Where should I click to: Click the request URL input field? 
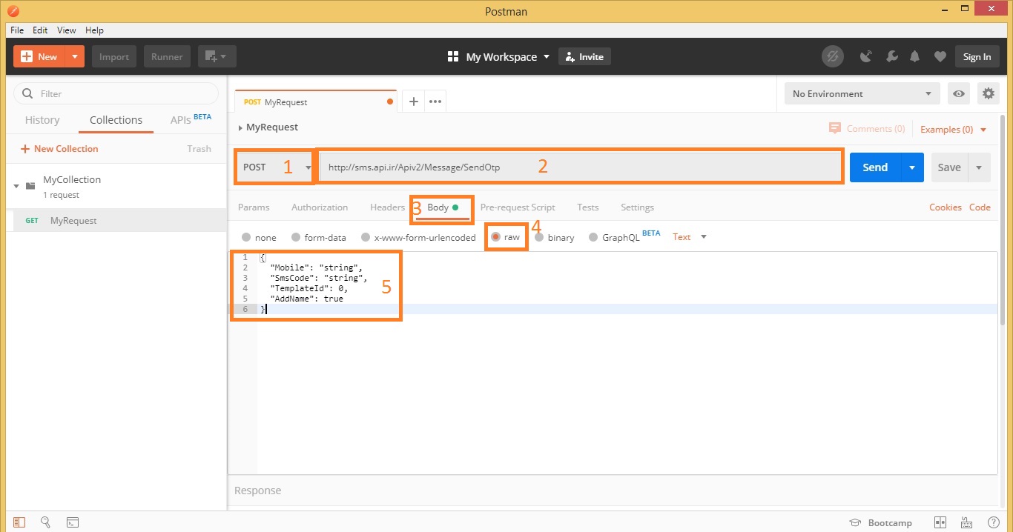click(x=580, y=167)
